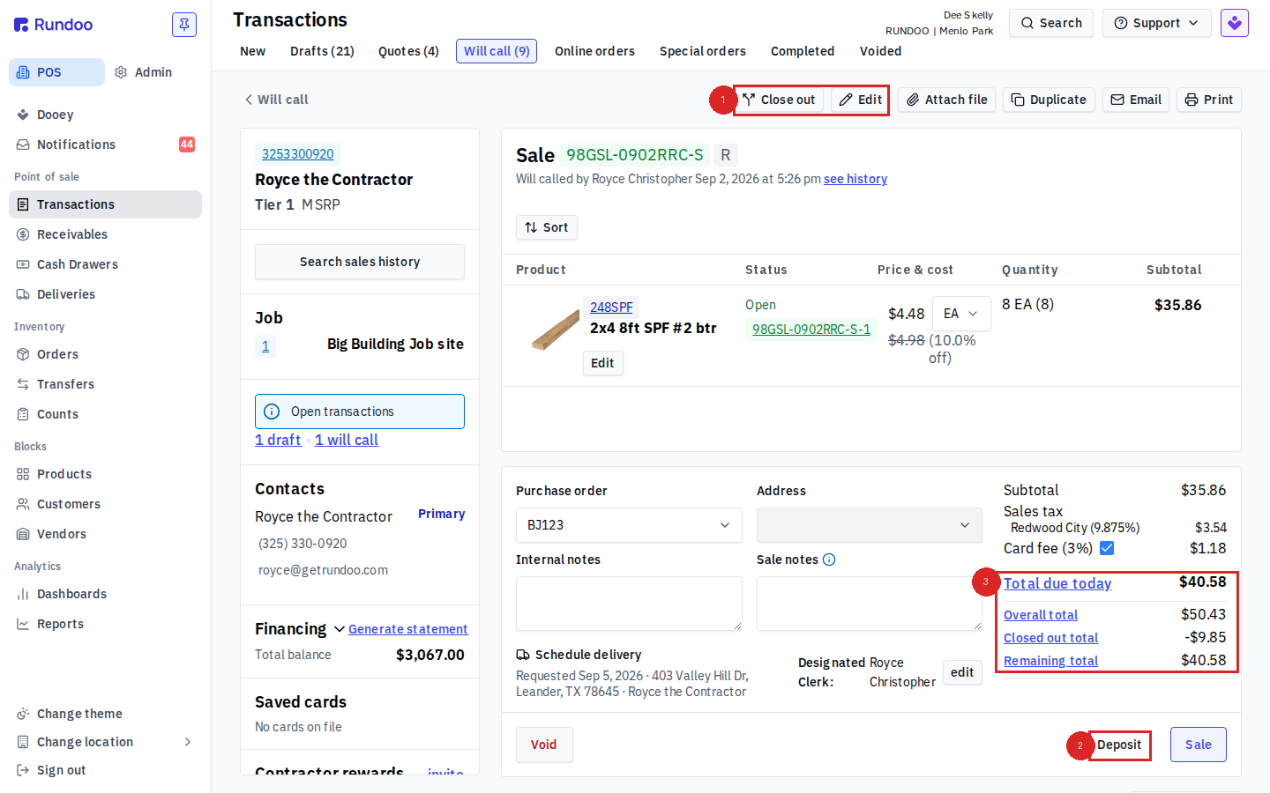
Task: Switch to the New tab
Action: click(252, 51)
